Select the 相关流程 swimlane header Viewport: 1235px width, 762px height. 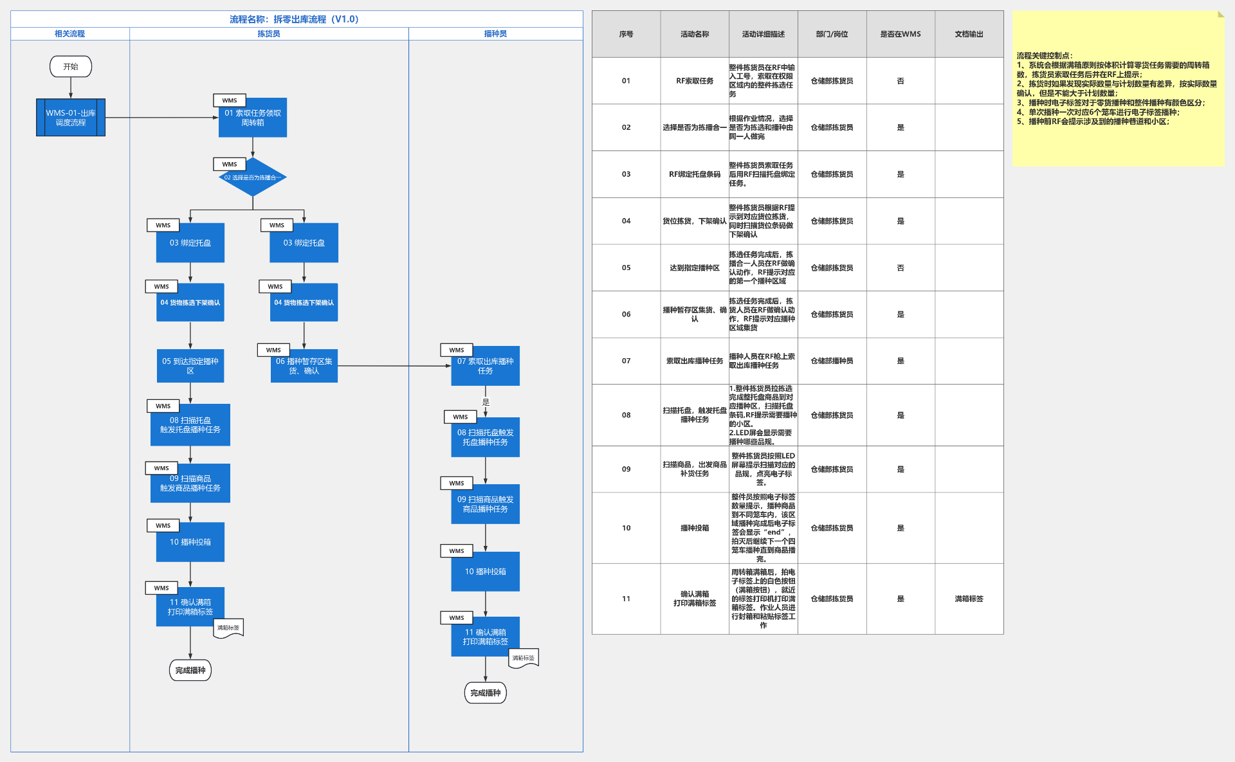pyautogui.click(x=69, y=33)
